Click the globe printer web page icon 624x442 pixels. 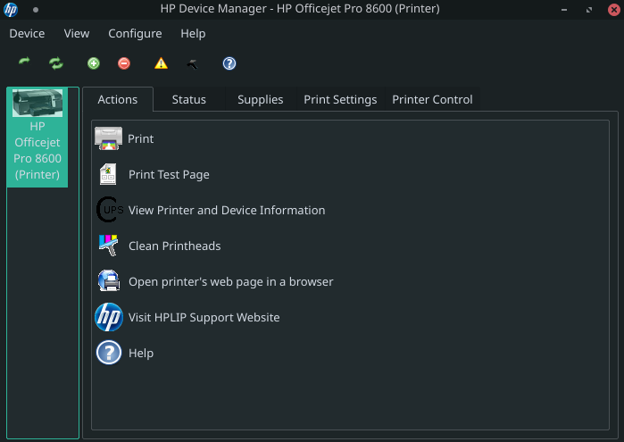coord(109,280)
